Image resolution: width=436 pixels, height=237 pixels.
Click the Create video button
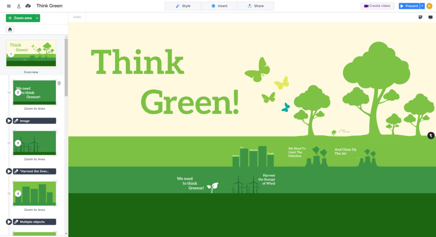377,6
